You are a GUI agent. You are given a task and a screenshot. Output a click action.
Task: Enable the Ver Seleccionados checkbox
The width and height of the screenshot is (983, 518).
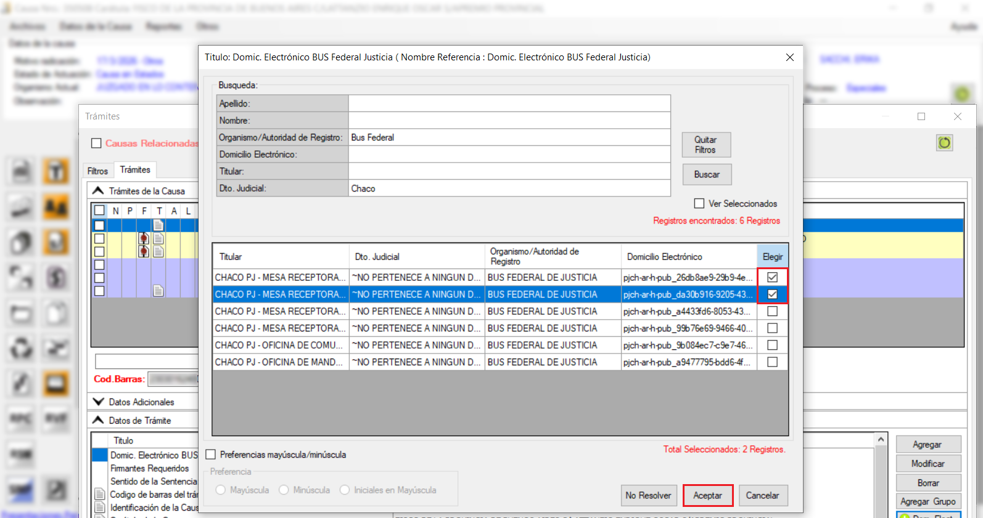point(699,203)
